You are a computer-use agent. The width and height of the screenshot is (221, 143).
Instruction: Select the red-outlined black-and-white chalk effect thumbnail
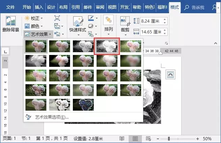107,46
